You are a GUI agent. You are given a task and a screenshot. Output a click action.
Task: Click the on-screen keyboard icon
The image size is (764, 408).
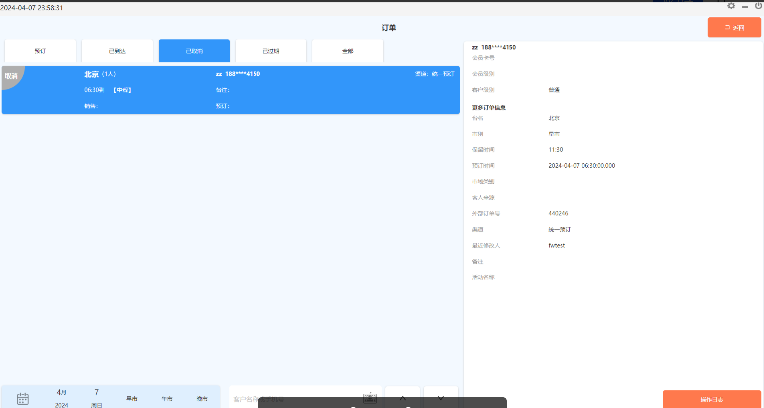[x=370, y=397]
